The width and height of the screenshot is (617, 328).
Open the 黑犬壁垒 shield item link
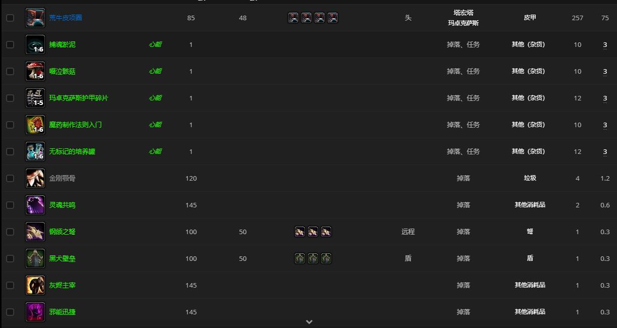62,258
